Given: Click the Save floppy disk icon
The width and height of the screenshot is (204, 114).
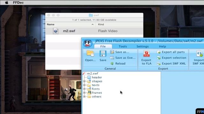Looking at the screenshot, I should click(103, 54).
